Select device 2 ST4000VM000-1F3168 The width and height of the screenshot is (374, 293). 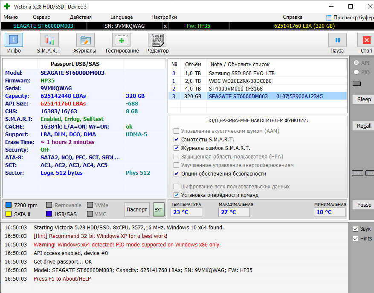coord(258,88)
